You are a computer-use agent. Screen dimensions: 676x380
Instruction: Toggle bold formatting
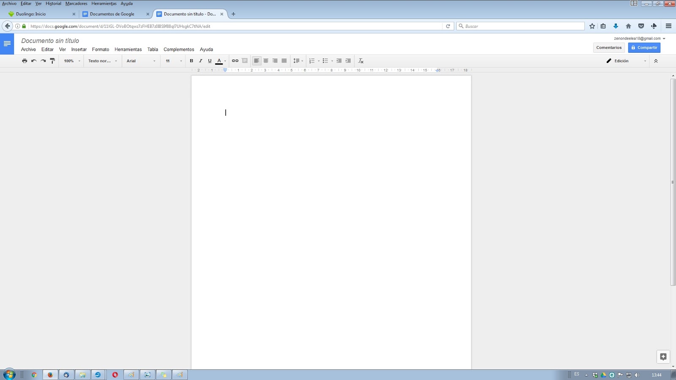[191, 60]
